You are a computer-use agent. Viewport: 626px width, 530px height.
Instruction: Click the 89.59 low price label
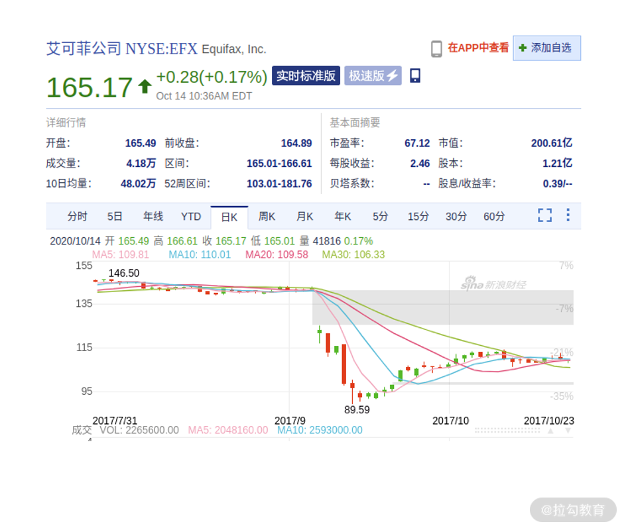tap(357, 409)
